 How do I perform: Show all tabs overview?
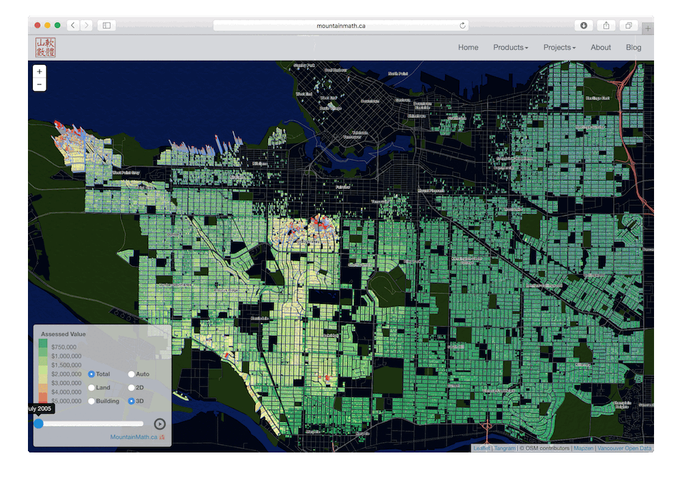(x=628, y=25)
